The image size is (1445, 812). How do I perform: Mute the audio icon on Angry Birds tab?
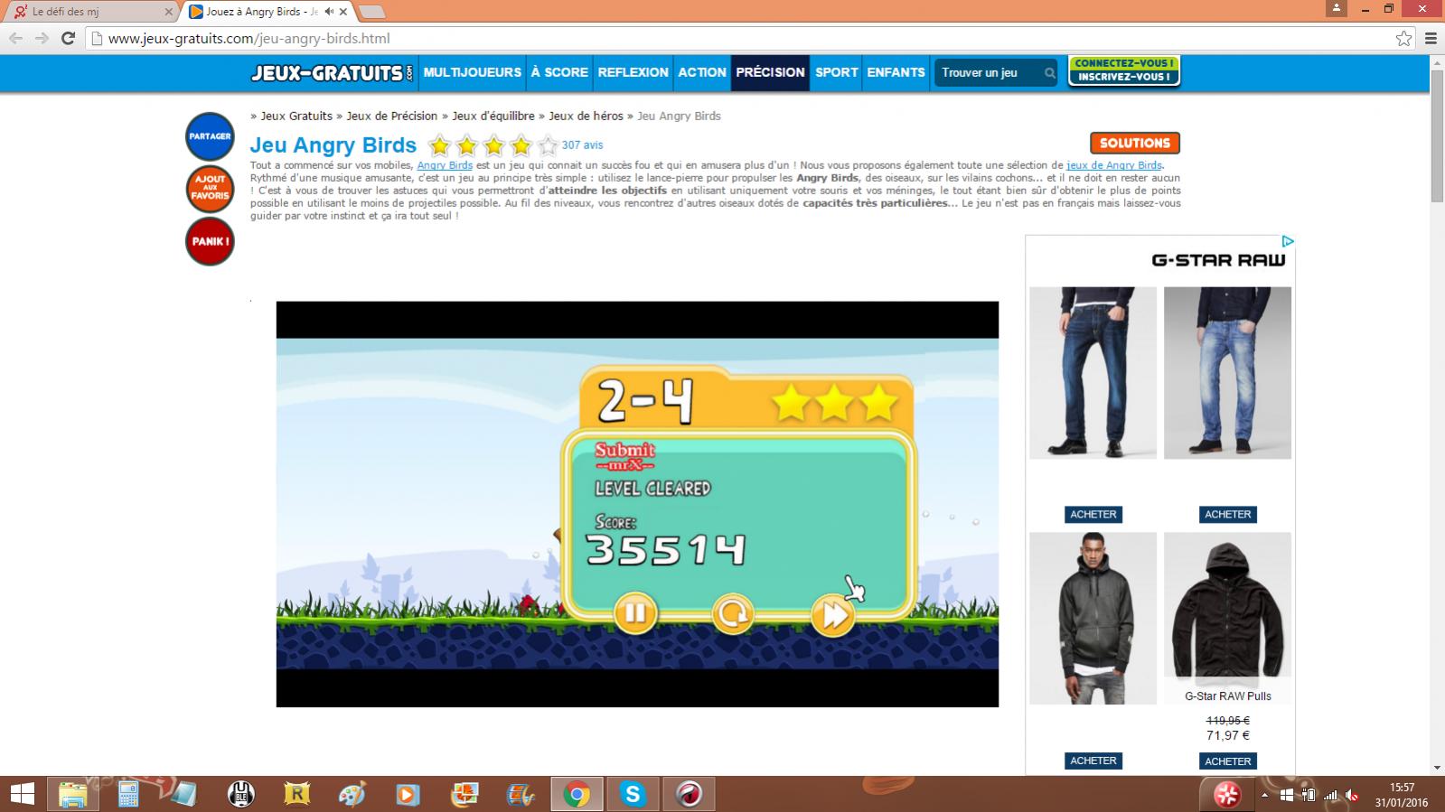coord(329,12)
